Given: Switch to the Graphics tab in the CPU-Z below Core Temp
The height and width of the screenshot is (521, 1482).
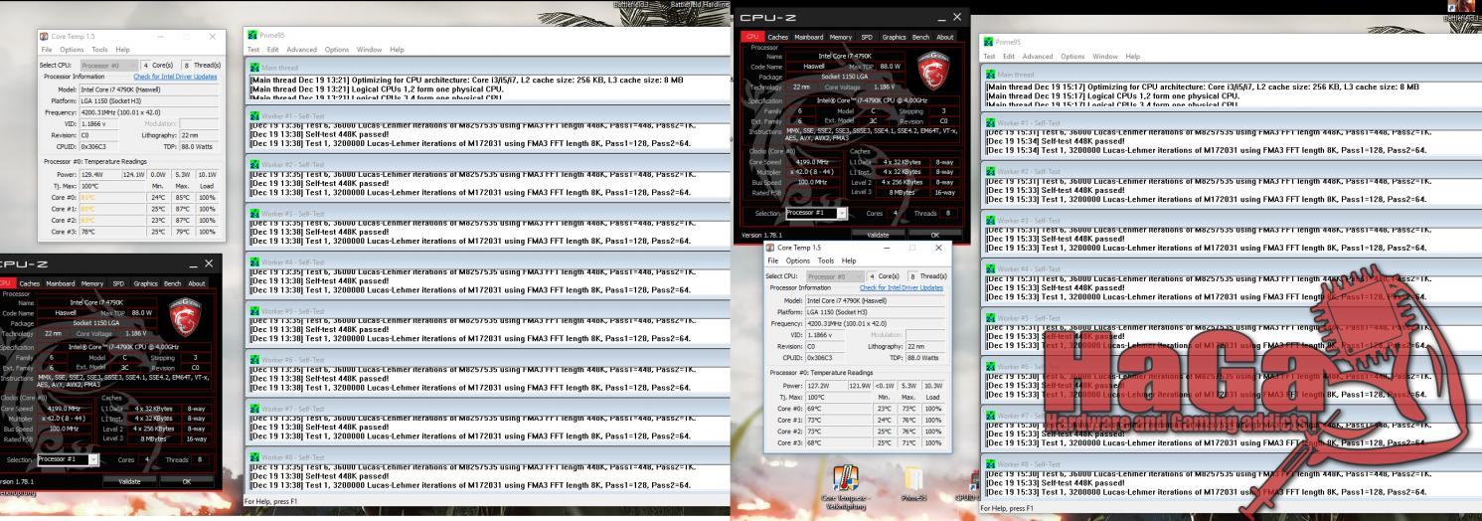Looking at the screenshot, I should [x=146, y=283].
